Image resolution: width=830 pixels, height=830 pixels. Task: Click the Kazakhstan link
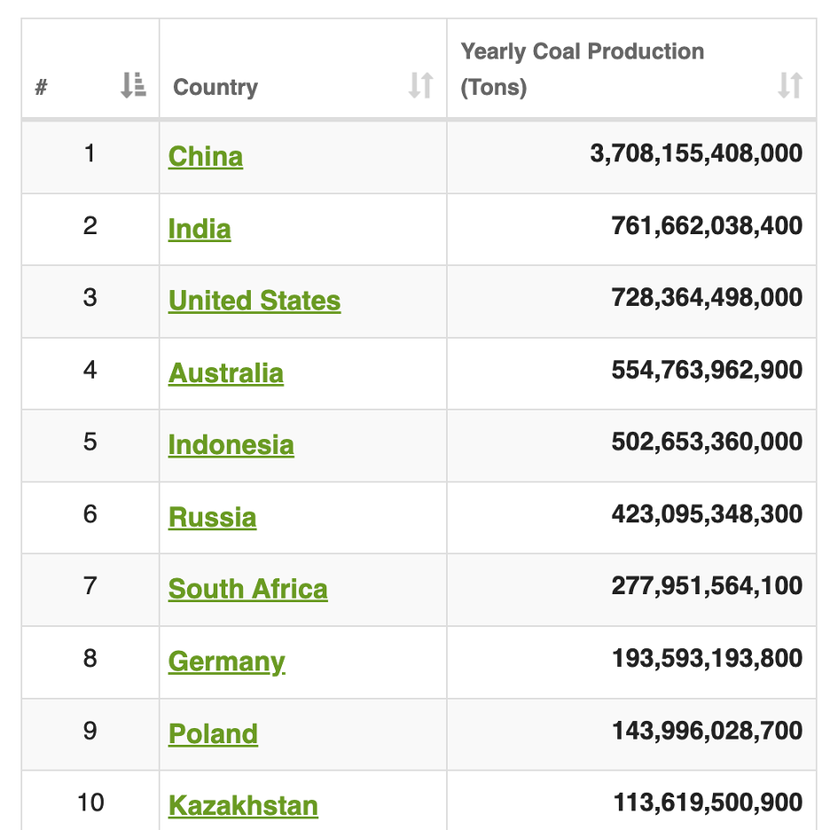(243, 806)
